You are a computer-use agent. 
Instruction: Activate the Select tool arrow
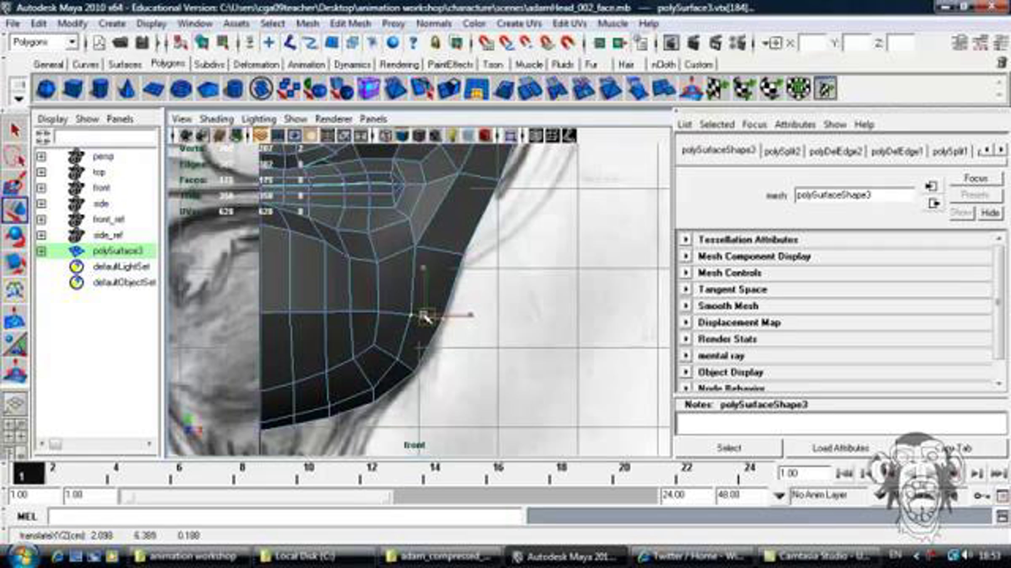[x=15, y=131]
